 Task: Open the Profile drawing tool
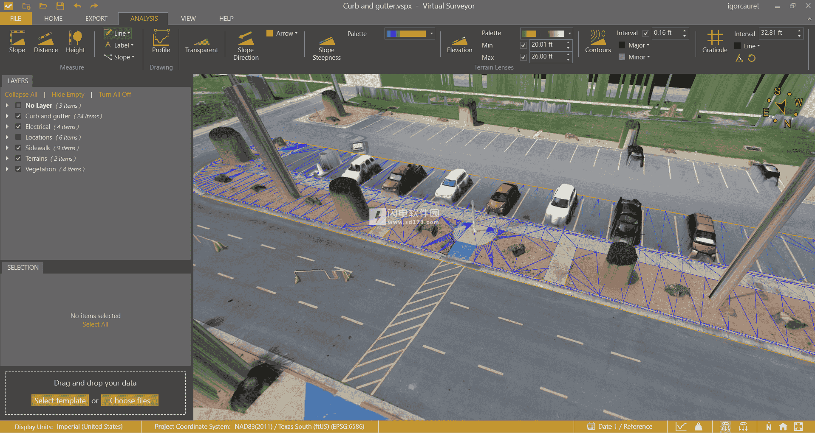coord(161,42)
